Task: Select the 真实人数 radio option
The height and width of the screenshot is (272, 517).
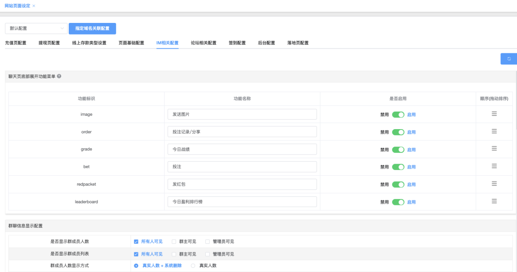Action: [x=193, y=266]
